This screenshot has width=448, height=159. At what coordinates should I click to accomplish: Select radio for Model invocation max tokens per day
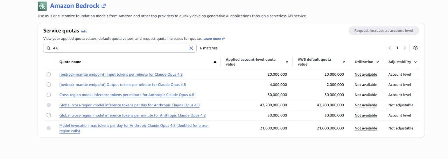coord(49,128)
